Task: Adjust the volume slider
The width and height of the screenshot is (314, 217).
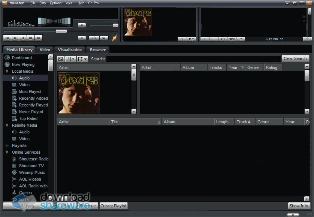Action: coord(115,25)
